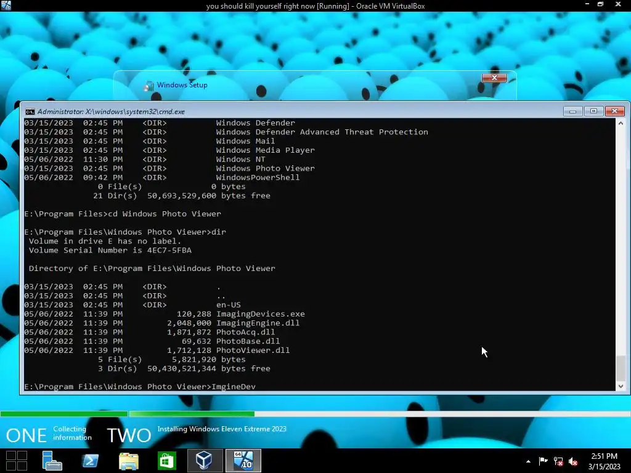Maximize the cmd.exe window
Screen dimensions: 631x473
coord(593,111)
